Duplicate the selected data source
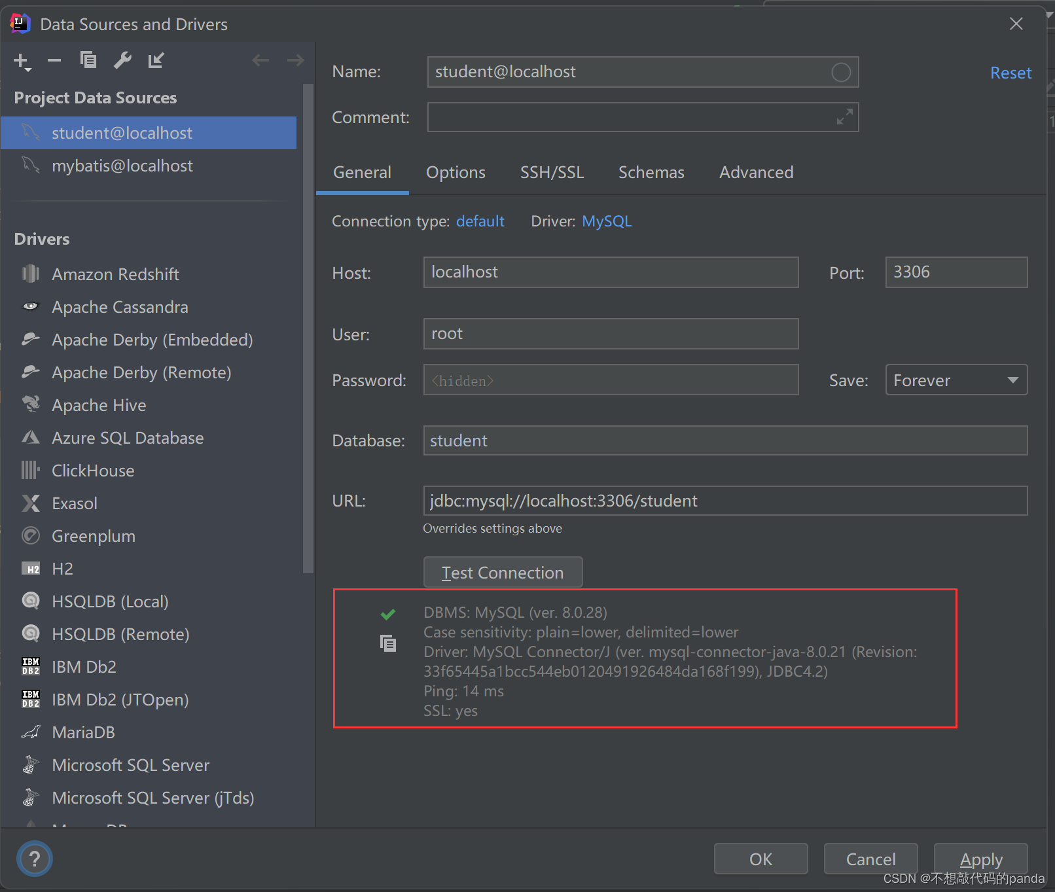This screenshot has height=892, width=1055. tap(88, 60)
